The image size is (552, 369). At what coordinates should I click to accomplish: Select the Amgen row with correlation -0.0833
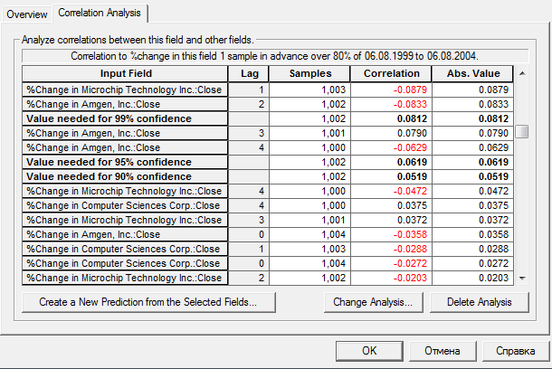click(x=125, y=104)
